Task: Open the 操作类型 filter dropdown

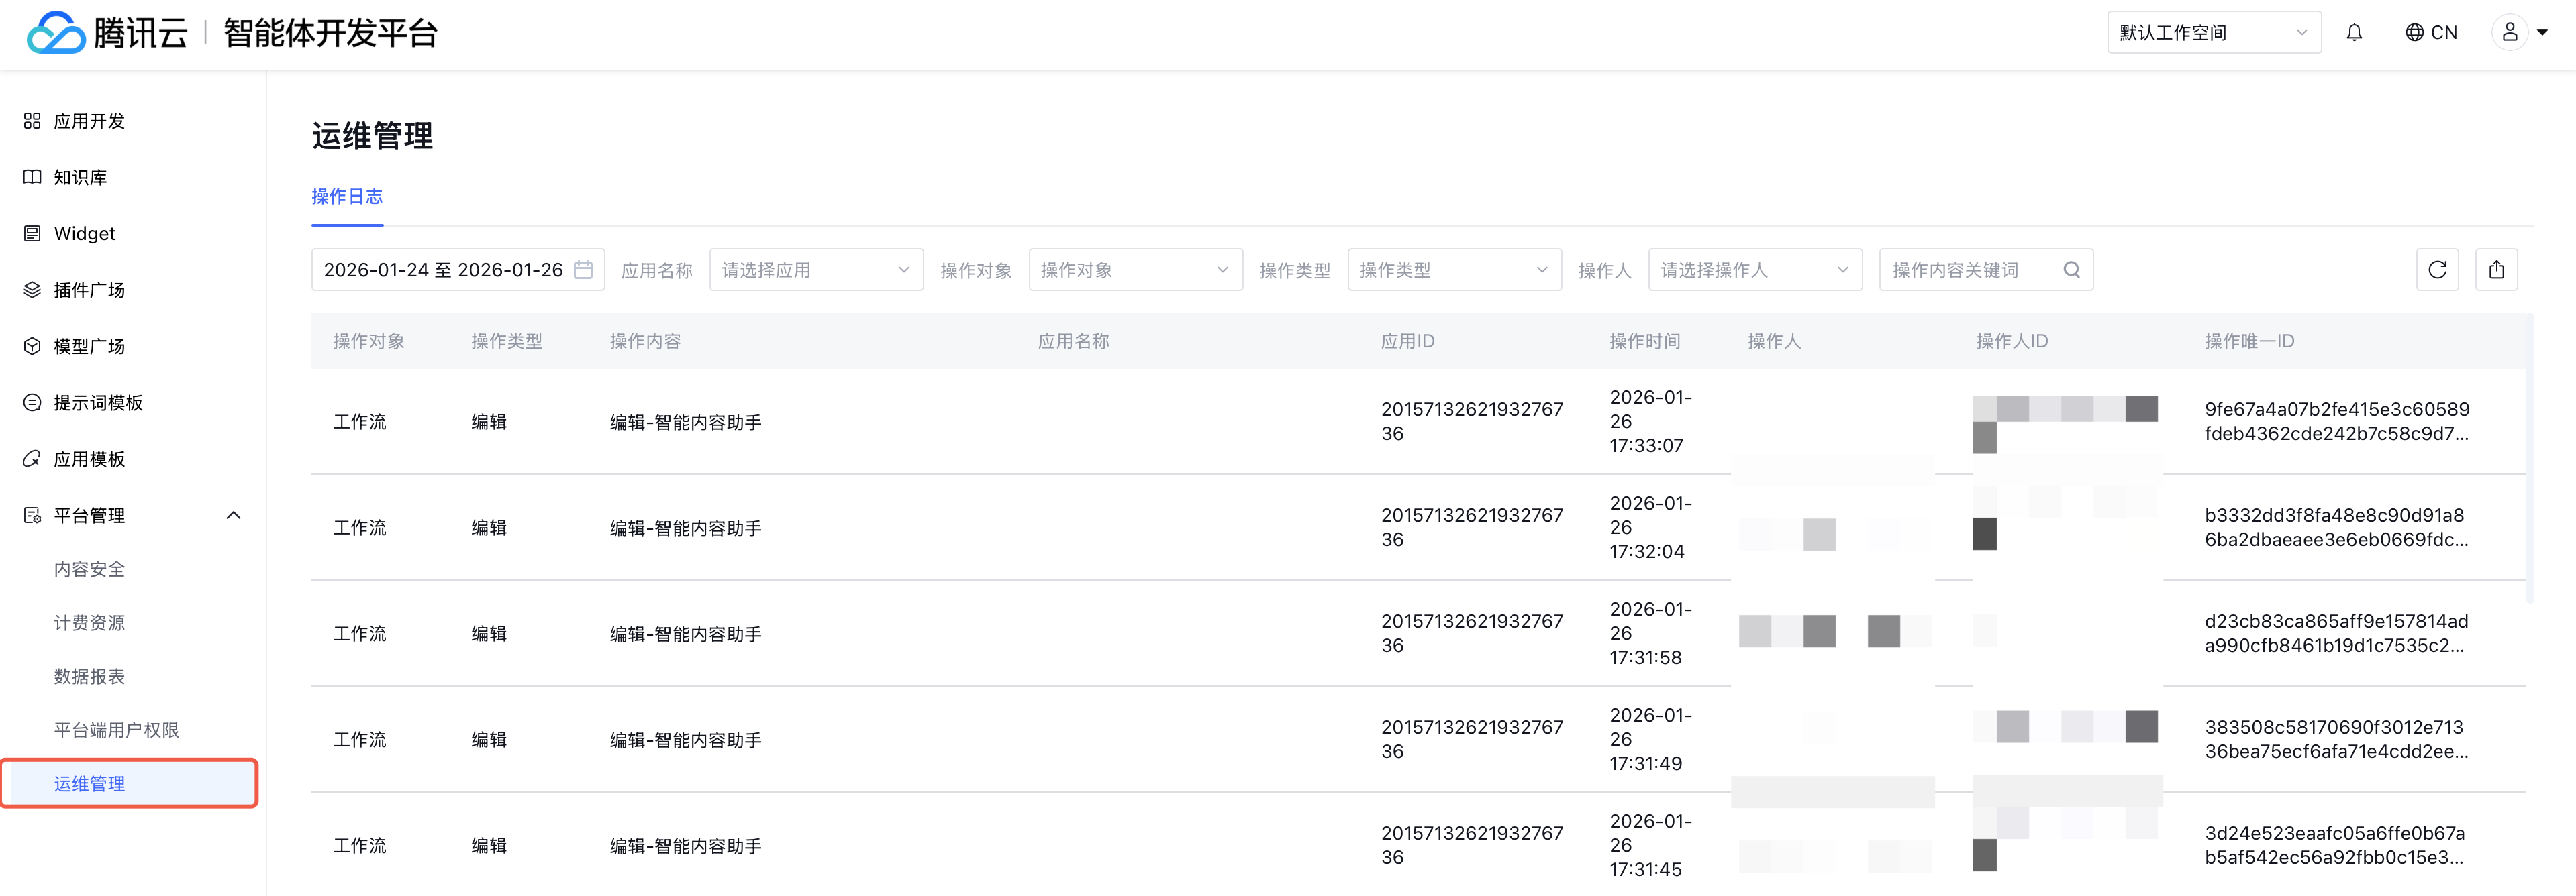Action: coord(1453,270)
